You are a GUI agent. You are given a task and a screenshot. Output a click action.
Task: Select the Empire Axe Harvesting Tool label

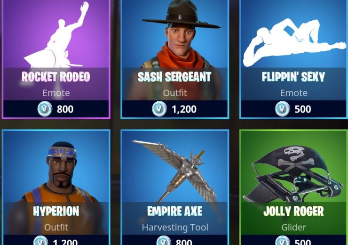tap(175, 227)
